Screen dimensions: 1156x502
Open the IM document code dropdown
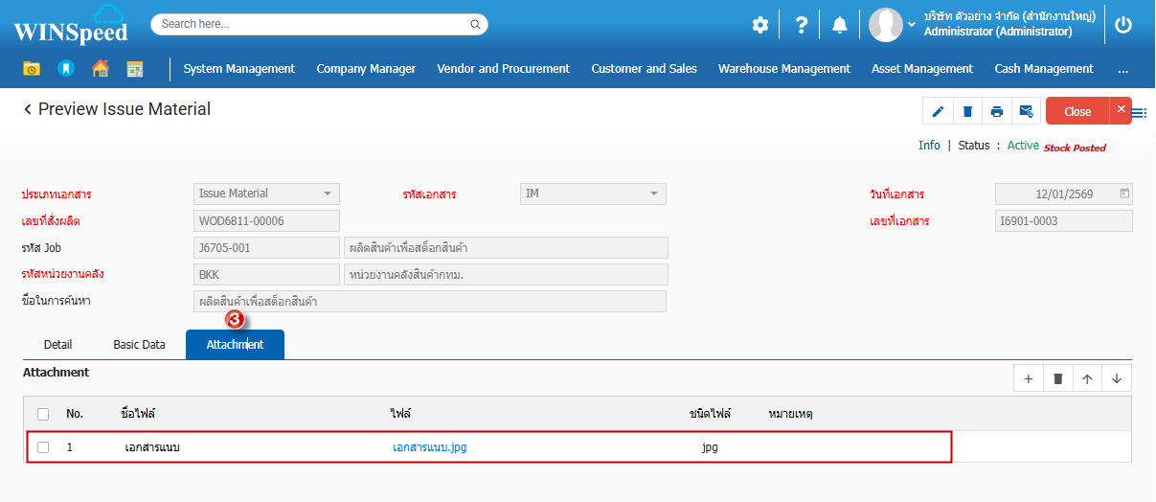pos(654,194)
